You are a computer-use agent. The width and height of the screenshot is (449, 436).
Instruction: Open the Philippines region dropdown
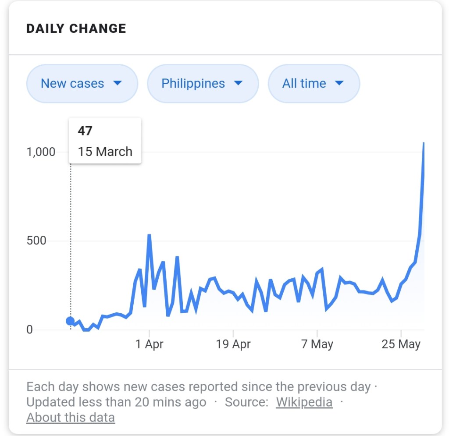click(x=203, y=84)
